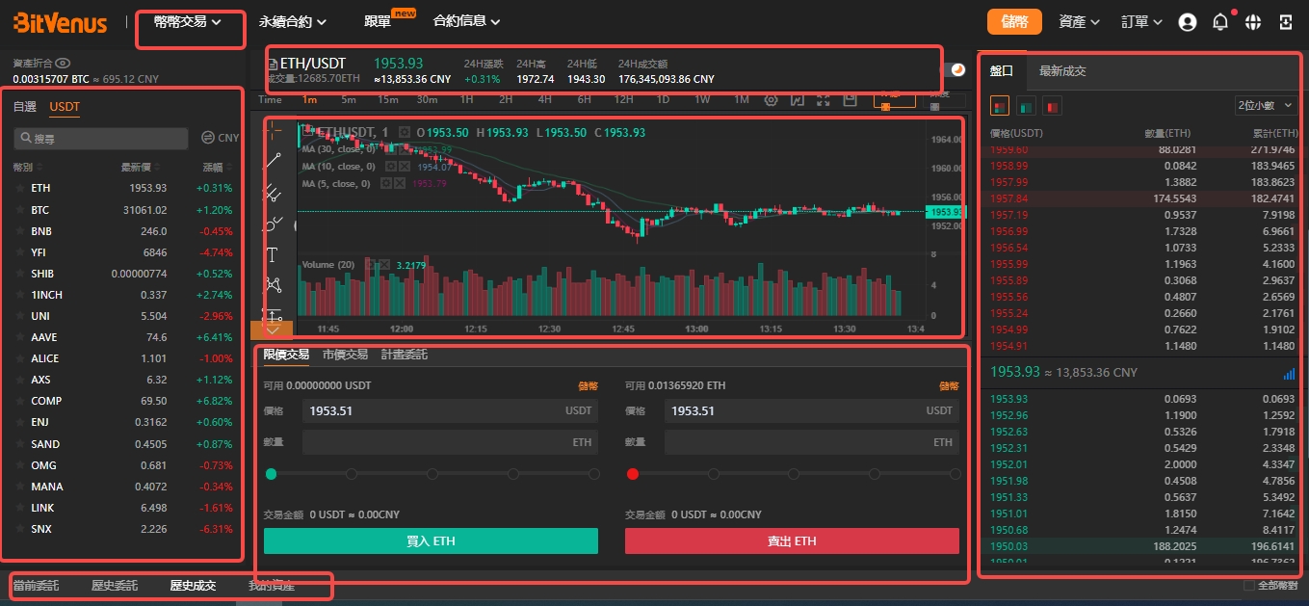1309x606 pixels.
Task: Sort coin list by 漲幅 column
Action: [x=217, y=167]
